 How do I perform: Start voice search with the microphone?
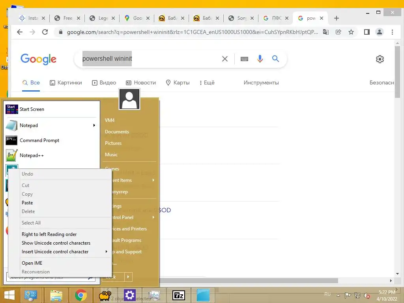click(260, 59)
